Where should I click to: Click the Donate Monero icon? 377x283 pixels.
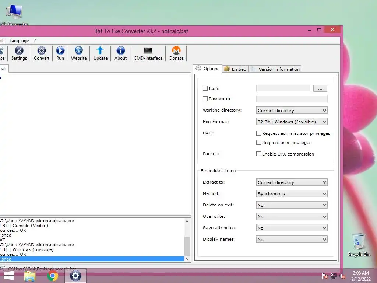point(176,53)
